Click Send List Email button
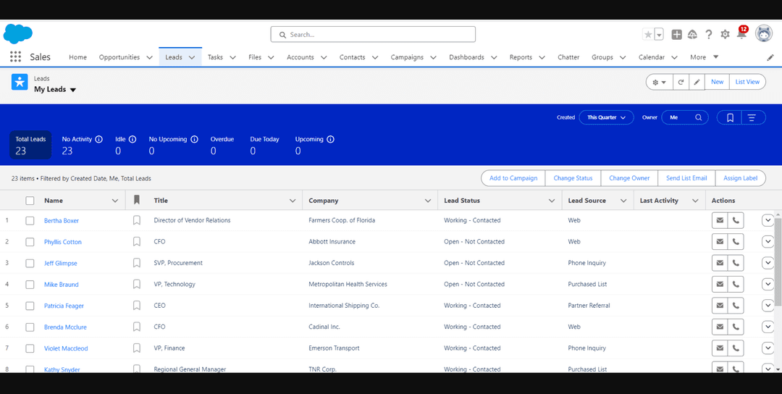 point(686,178)
